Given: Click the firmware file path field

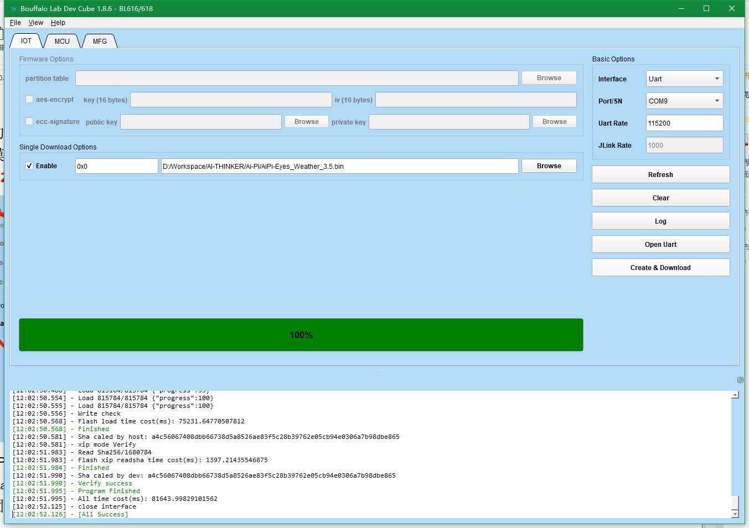Looking at the screenshot, I should pos(340,166).
